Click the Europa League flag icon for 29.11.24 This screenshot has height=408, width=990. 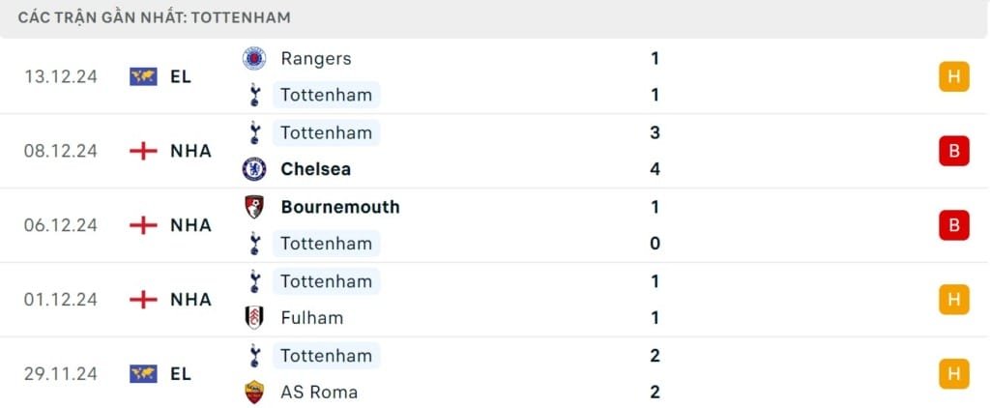(x=143, y=374)
